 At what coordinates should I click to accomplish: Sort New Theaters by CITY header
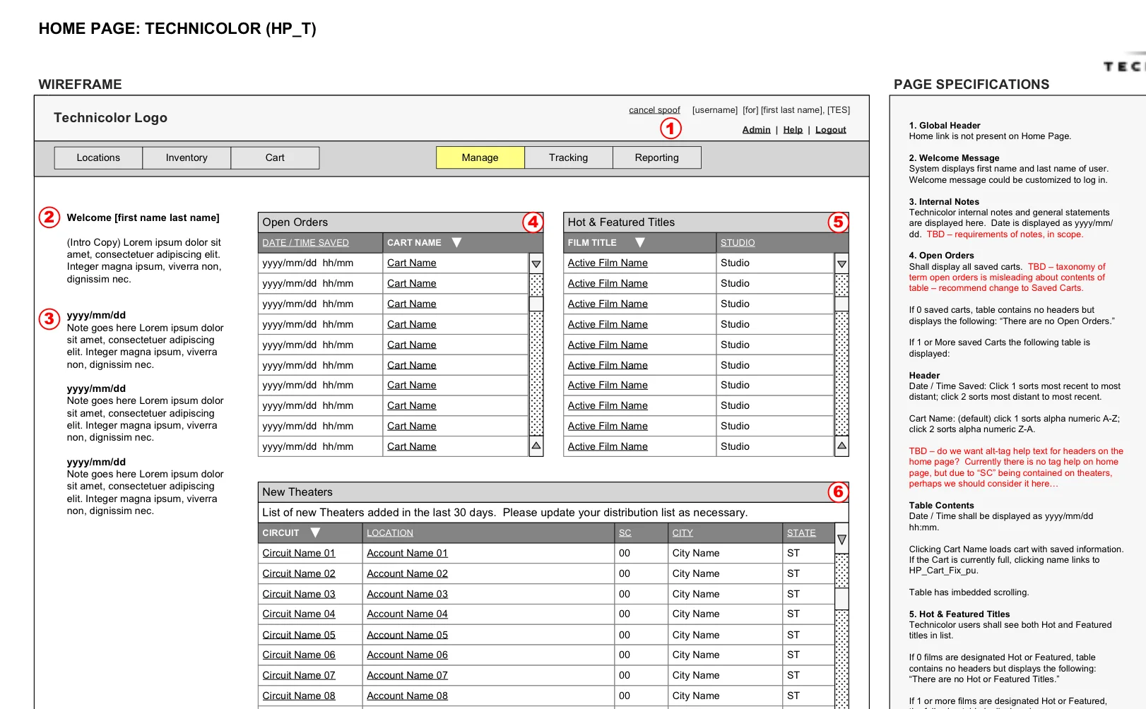point(683,533)
